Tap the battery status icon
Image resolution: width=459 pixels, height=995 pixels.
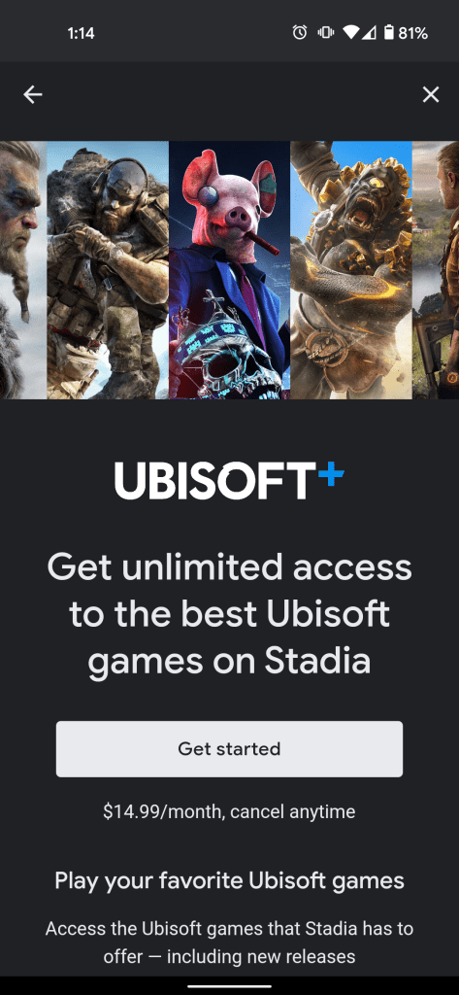click(x=389, y=33)
